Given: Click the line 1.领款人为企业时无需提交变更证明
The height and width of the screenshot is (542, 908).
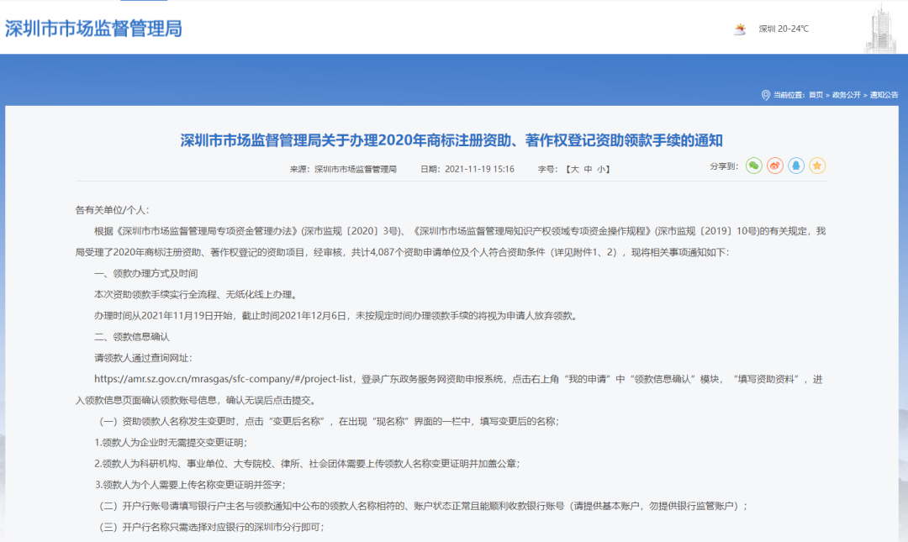Looking at the screenshot, I should 171,442.
